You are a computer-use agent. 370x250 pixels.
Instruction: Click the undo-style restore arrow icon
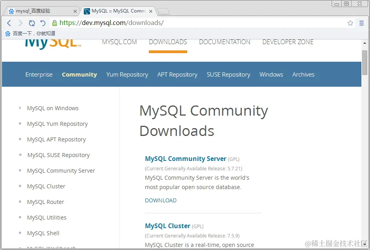point(43,23)
